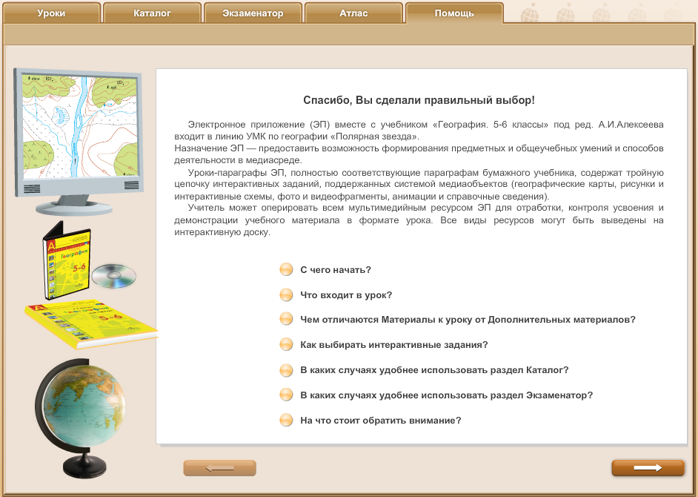This screenshot has height=497, width=698.
Task: Click icon next to "На что стоит обратить внимание?"
Action: pyautogui.click(x=286, y=419)
